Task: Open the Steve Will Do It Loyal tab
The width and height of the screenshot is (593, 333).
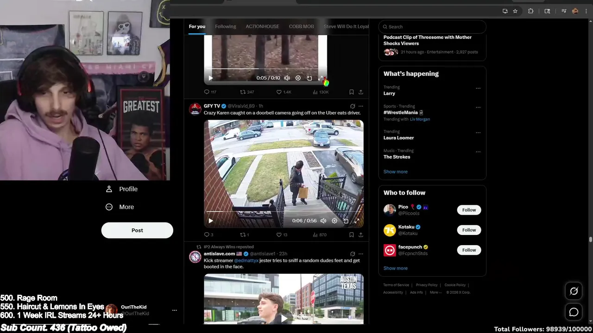Action: click(x=346, y=26)
